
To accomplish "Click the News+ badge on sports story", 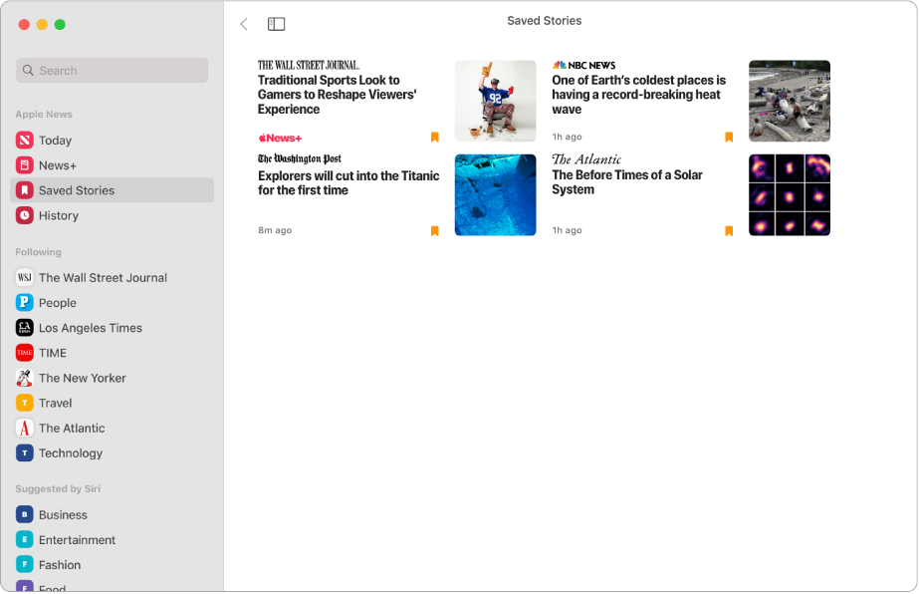I will [x=280, y=138].
